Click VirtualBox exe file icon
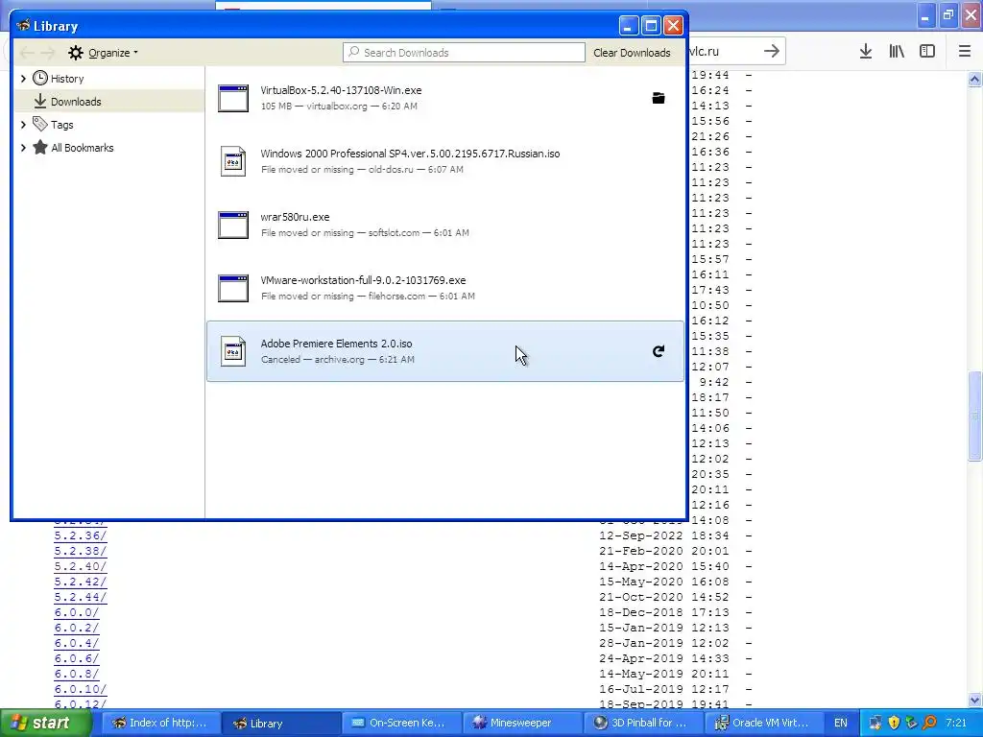The image size is (983, 737). 233,99
